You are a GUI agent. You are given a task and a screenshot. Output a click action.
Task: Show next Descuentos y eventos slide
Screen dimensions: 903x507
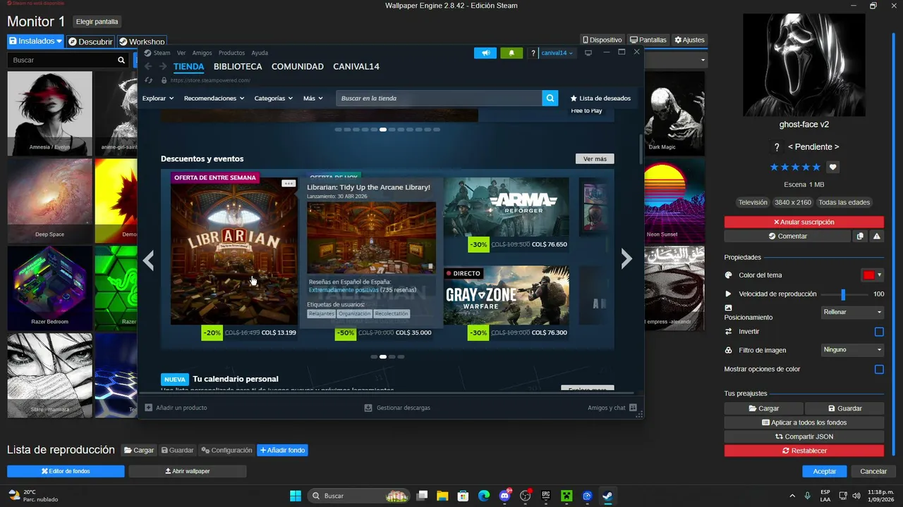pyautogui.click(x=626, y=260)
